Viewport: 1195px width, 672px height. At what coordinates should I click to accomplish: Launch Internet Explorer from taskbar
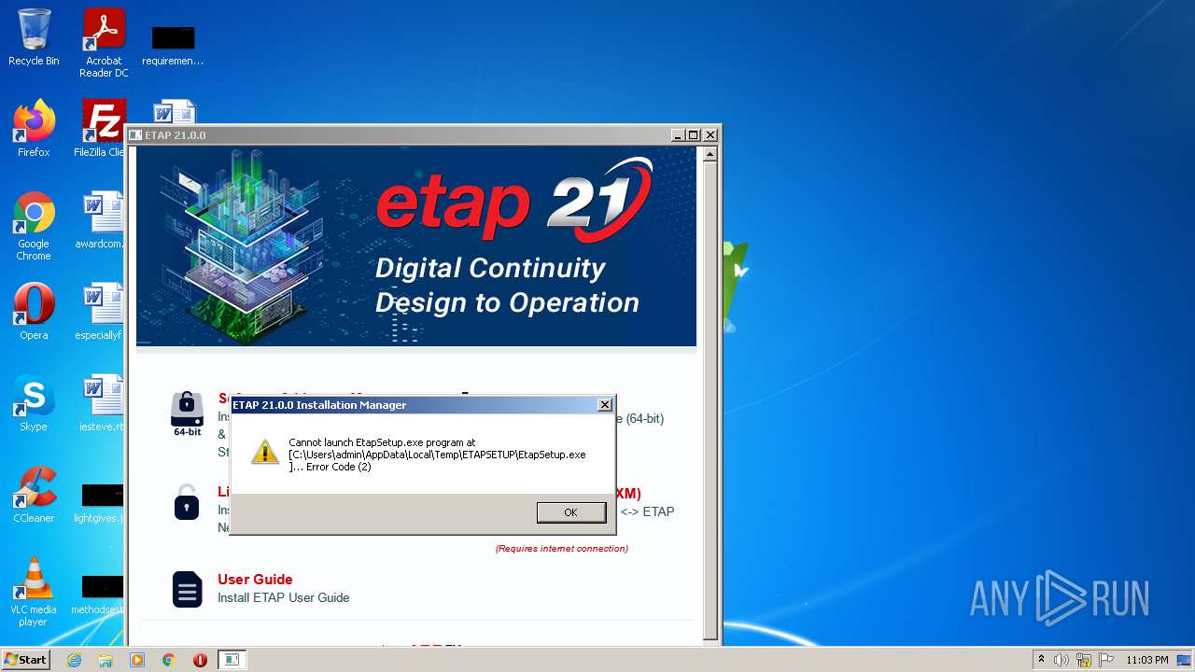pos(74,660)
